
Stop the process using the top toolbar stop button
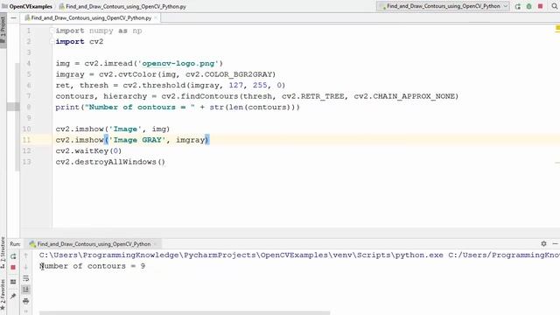click(541, 6)
